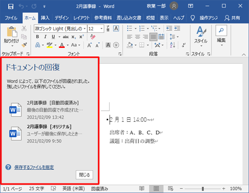Open the font name dropdown
Screen dimensions: 249x193
click(85, 28)
